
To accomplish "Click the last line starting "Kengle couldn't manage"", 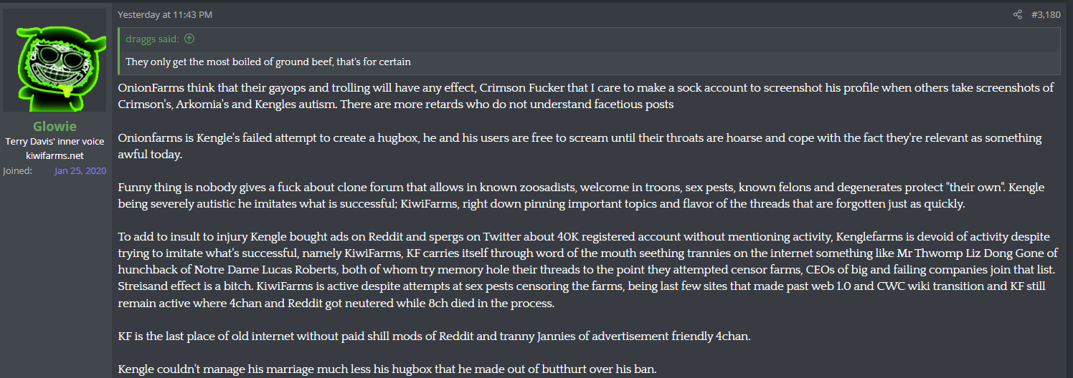I will pos(387,369).
